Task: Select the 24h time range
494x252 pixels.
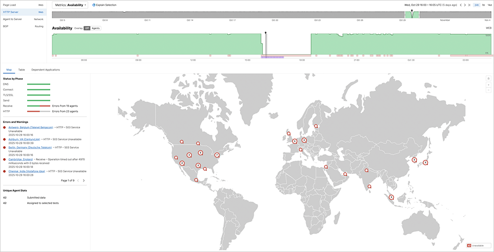Action: coord(477,5)
